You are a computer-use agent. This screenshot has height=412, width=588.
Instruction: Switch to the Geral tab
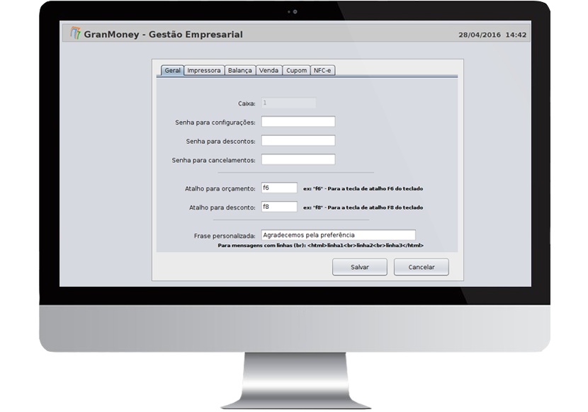(172, 71)
